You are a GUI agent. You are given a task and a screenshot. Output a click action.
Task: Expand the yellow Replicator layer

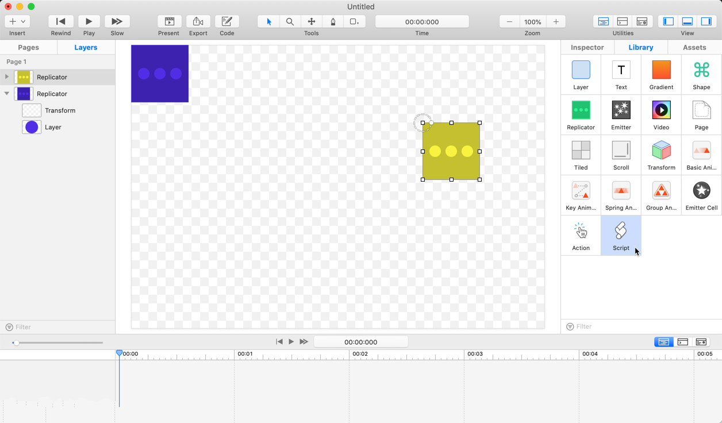click(7, 76)
